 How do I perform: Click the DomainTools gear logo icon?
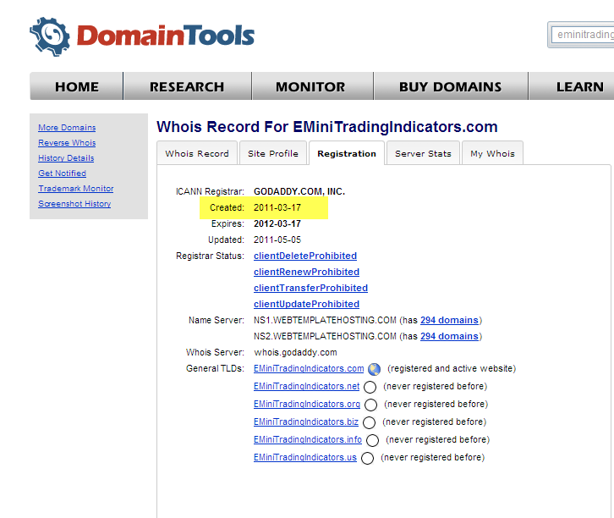[50, 36]
